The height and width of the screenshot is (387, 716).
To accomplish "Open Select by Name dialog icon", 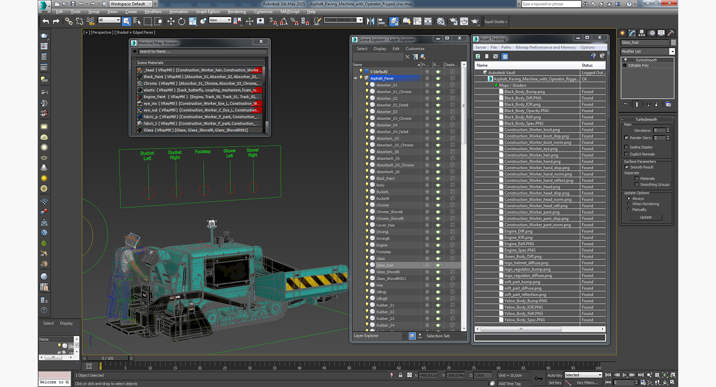I will point(137,21).
